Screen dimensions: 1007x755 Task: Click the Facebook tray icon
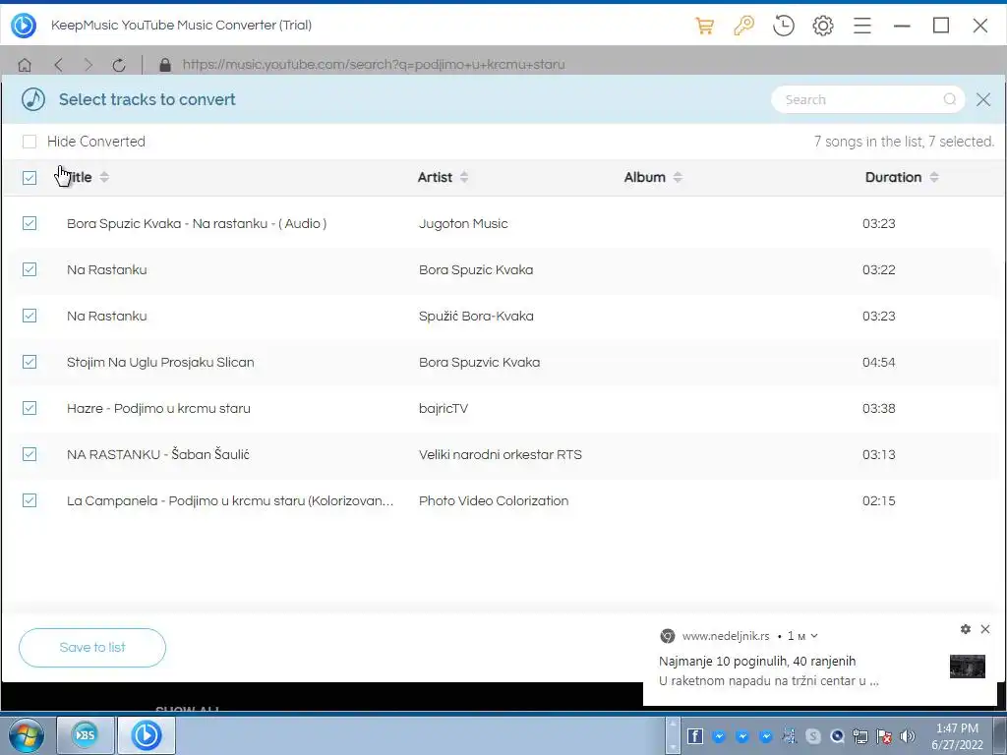point(695,736)
